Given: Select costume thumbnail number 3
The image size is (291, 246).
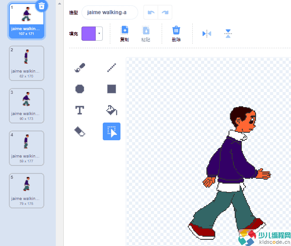Looking at the screenshot, I should [26, 105].
